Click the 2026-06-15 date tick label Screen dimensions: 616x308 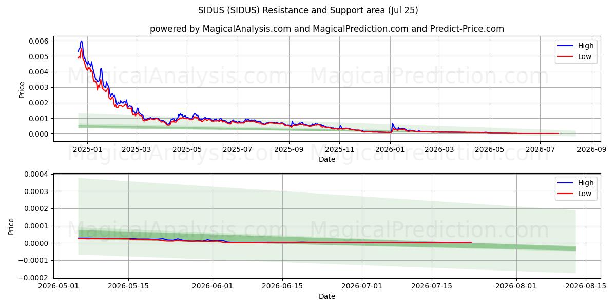[x=282, y=286]
